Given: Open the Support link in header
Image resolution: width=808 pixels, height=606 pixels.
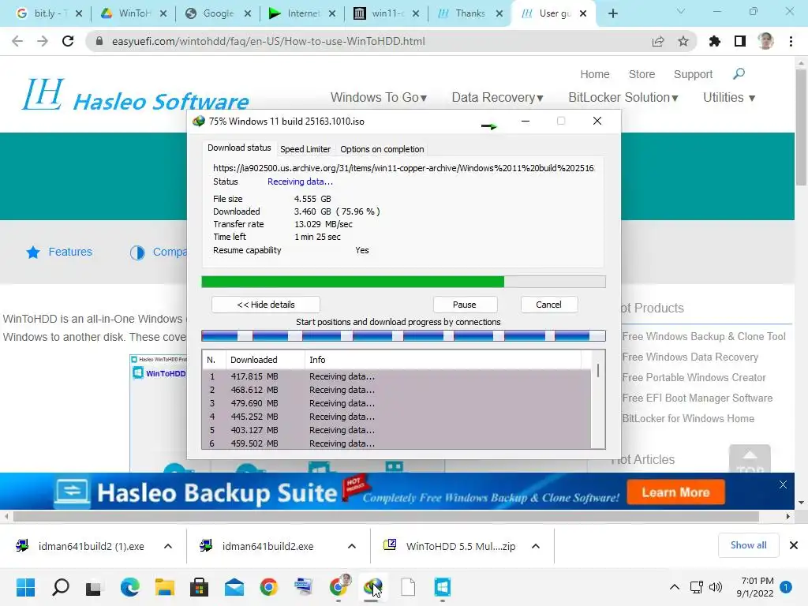Looking at the screenshot, I should [x=693, y=74].
